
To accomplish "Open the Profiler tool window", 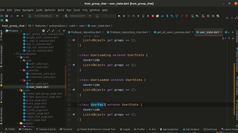I will (139, 129).
